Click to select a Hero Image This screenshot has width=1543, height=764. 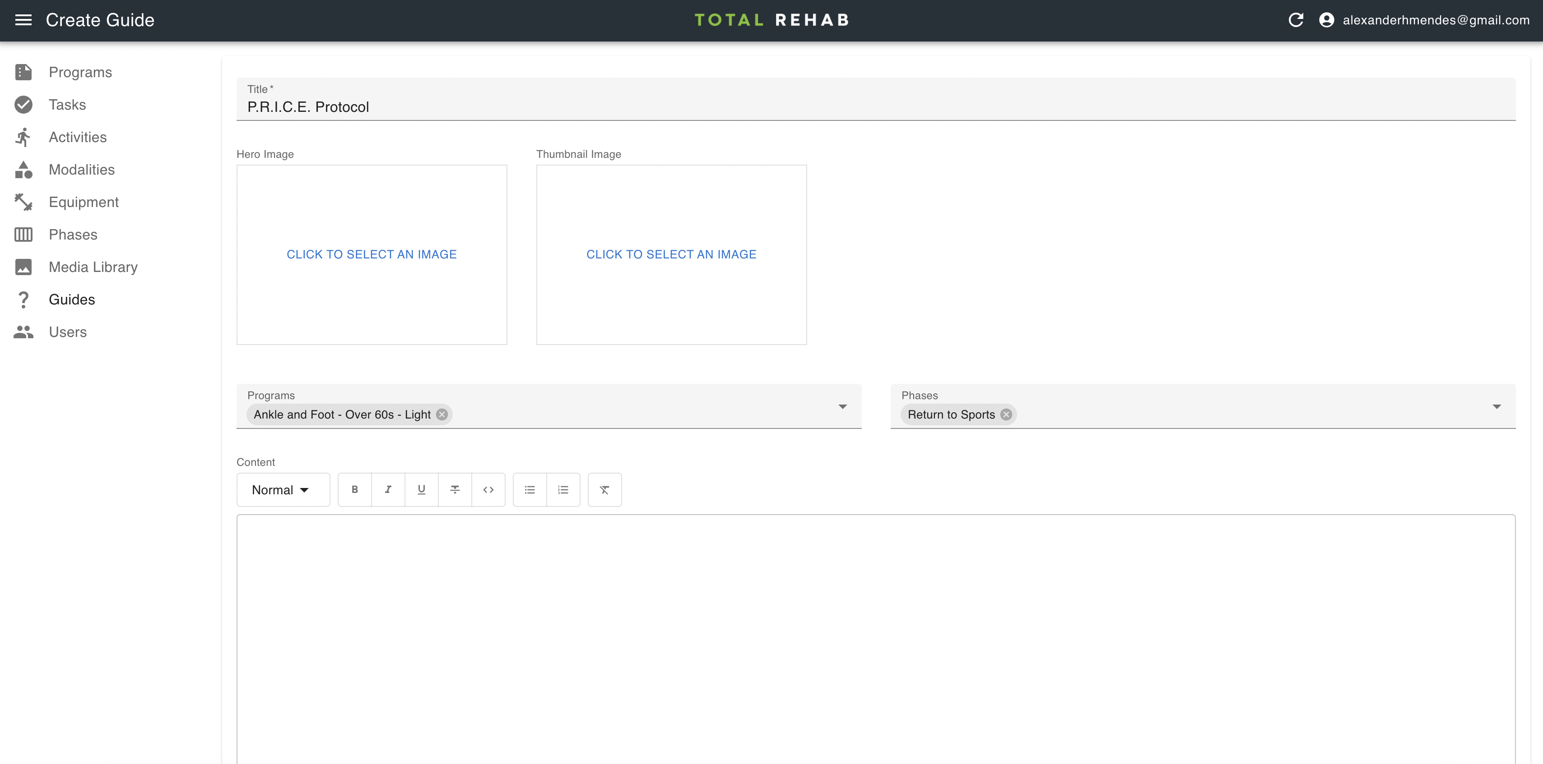[372, 254]
